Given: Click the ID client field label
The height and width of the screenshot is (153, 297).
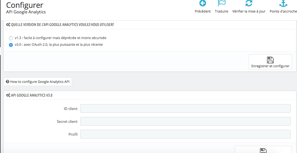Looking at the screenshot, I should (71, 109).
